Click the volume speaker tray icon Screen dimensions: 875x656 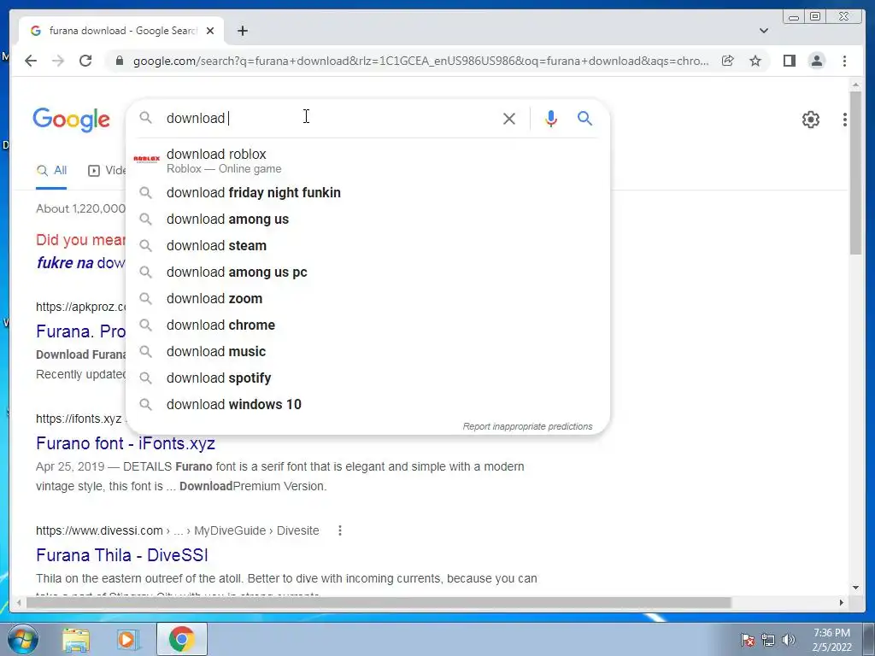coord(789,640)
